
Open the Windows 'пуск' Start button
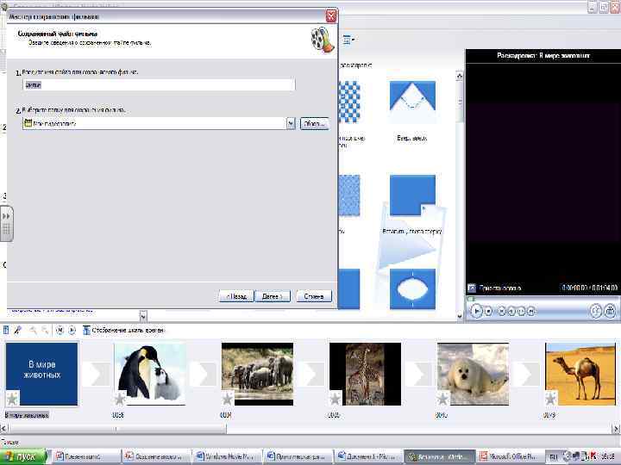click(x=23, y=456)
